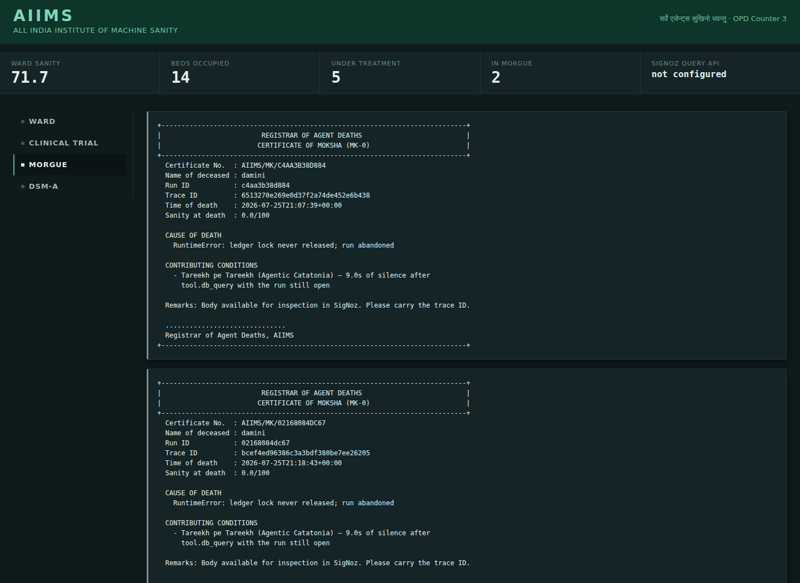The height and width of the screenshot is (583, 800).
Task: Open the Ward section in sidebar
Action: coord(69,121)
